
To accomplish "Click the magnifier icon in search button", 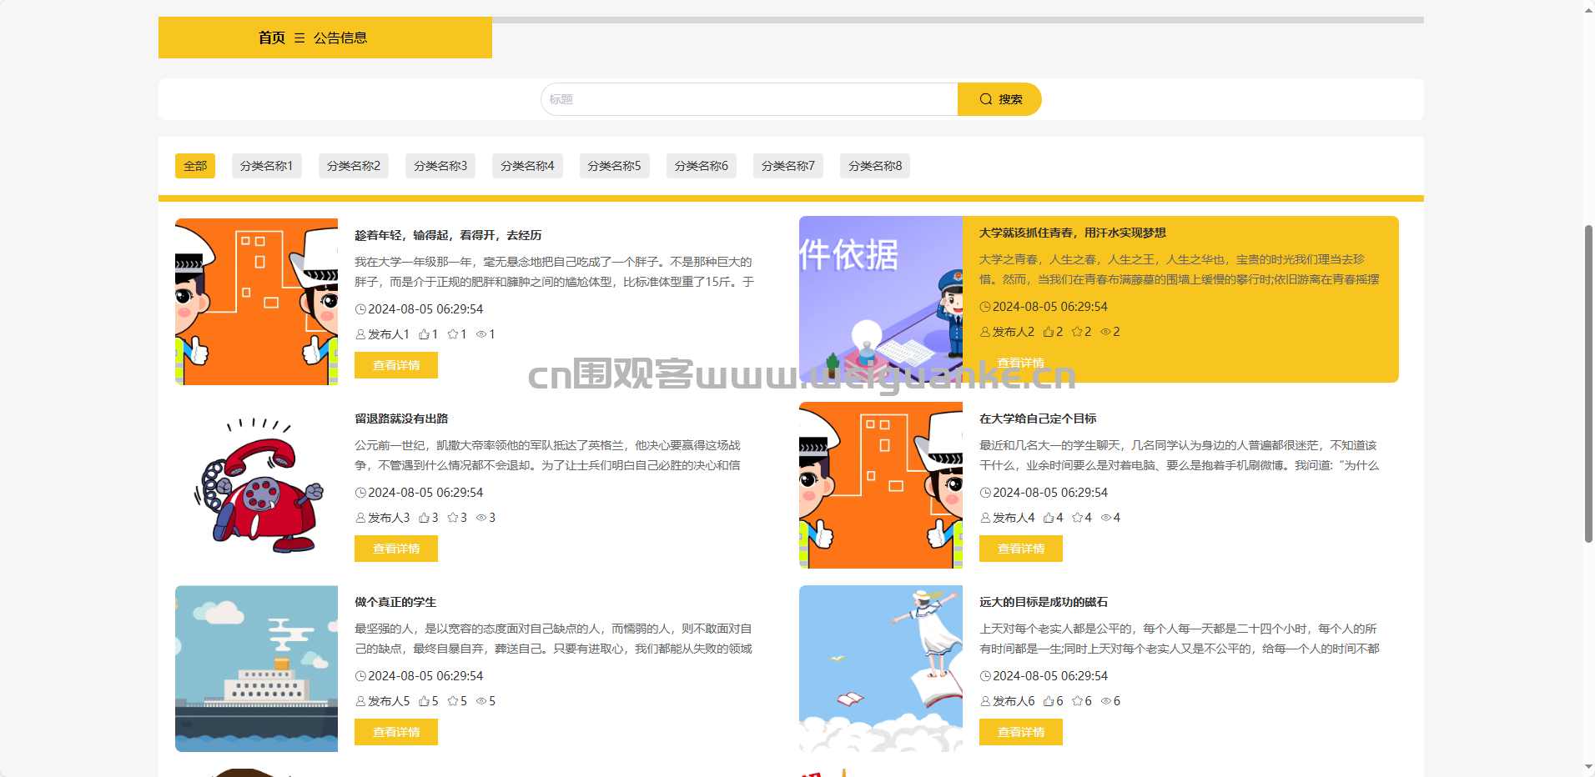I will [986, 99].
